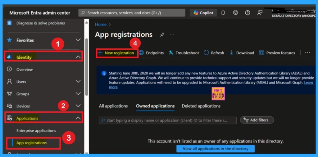Screen dimensions: 318x157
Task: Open Copilot from the top bar
Action: click(x=203, y=13)
